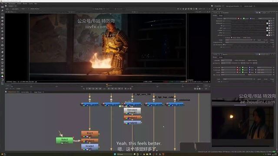Viewport: 278px width, 156px height.
Task: Open the Background Renders tab
Action: (232, 6)
